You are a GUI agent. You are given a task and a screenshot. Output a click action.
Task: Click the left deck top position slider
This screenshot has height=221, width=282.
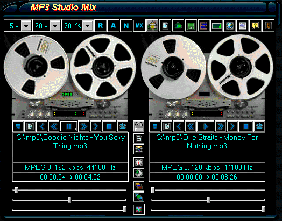pyautogui.click(x=69, y=190)
